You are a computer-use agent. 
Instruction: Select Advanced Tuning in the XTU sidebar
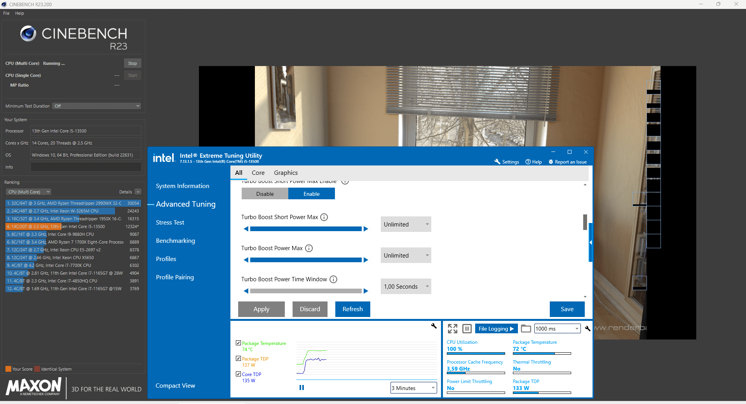pos(186,204)
